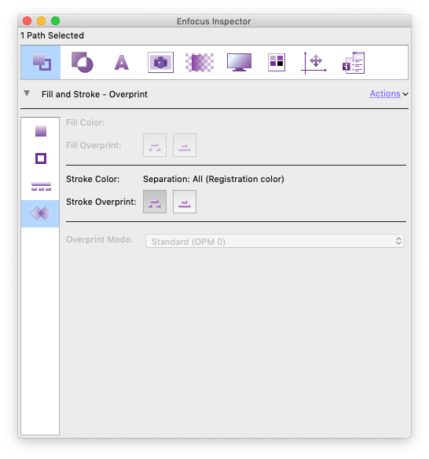Click the 'Fill Overprint:' label
This screenshot has height=459, width=429.
[93, 145]
